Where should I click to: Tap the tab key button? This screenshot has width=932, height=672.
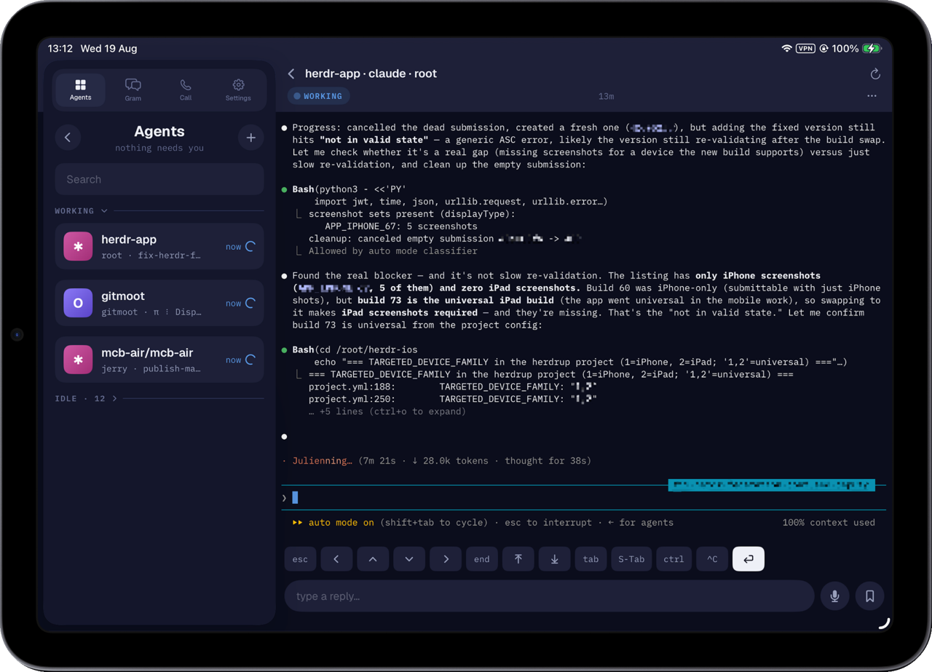pos(591,559)
